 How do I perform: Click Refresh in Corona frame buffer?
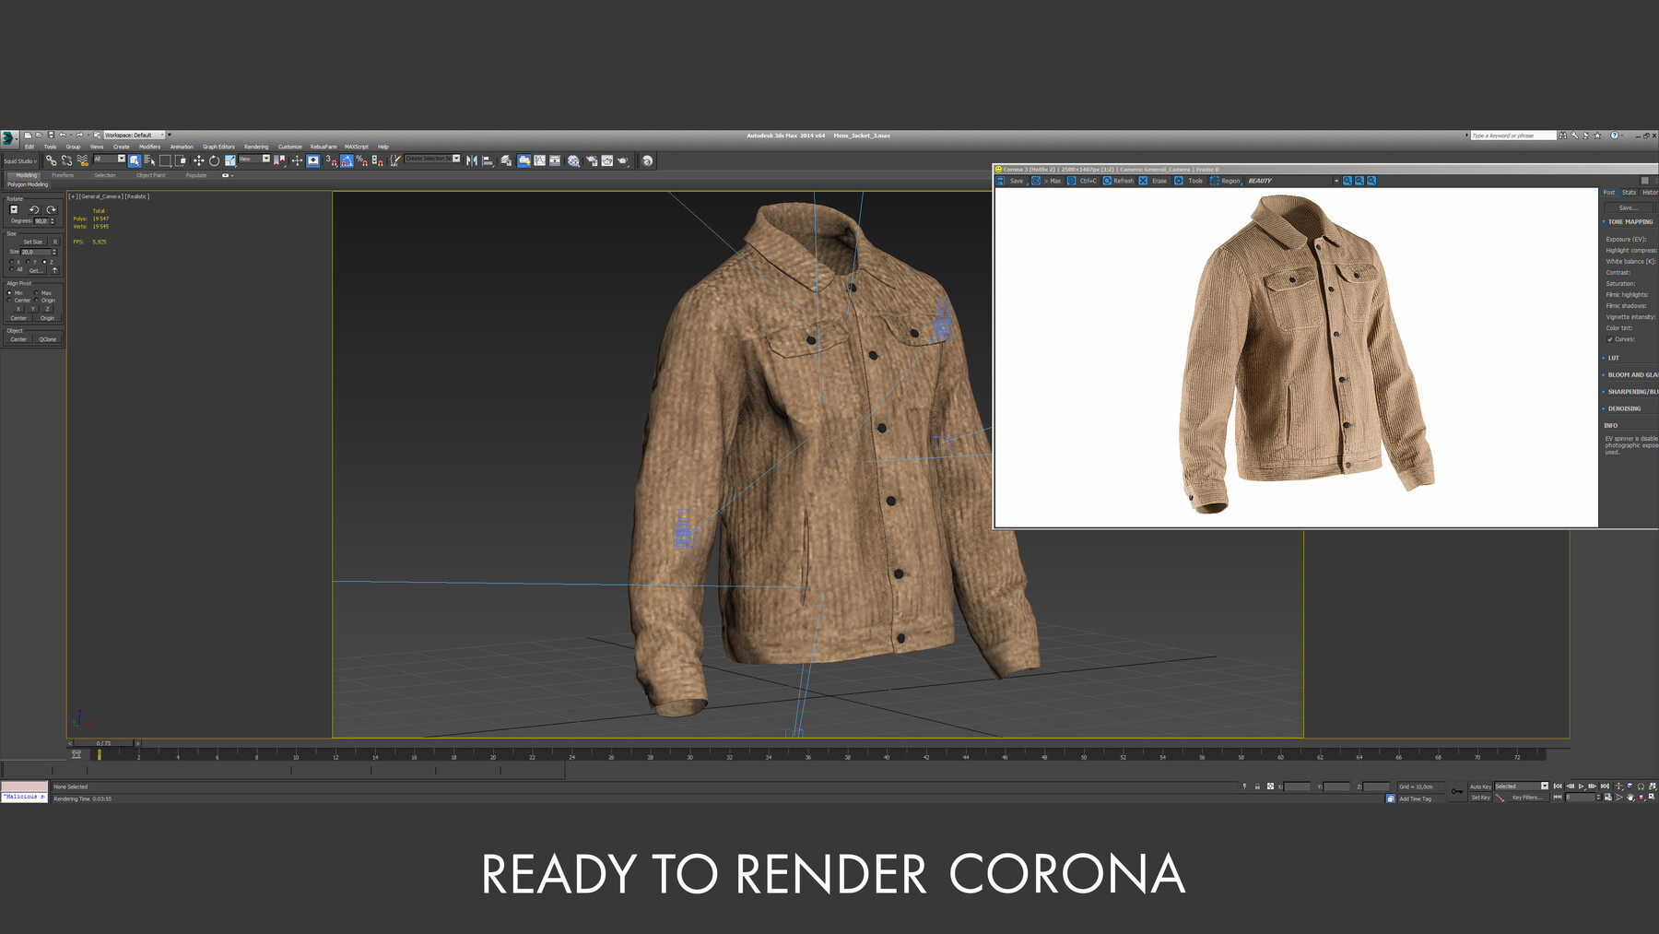click(x=1118, y=181)
